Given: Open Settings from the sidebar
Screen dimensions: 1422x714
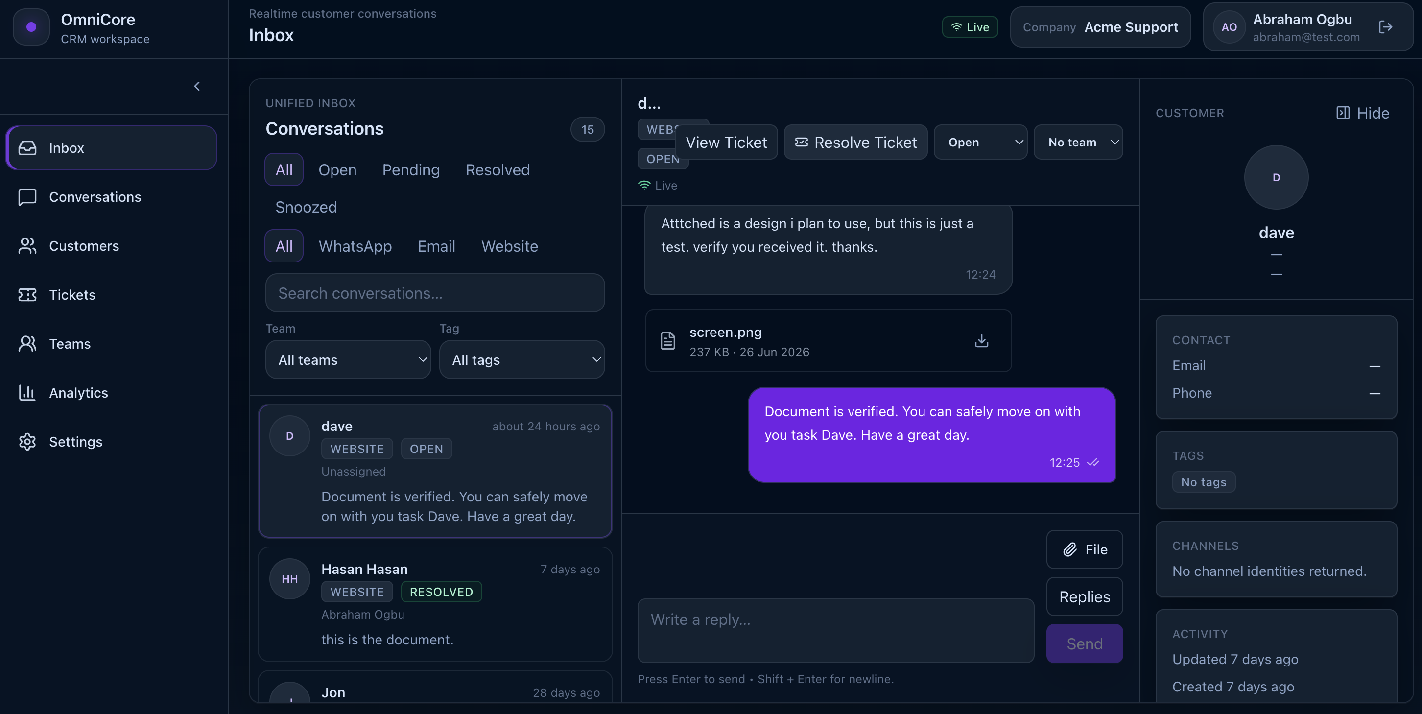Looking at the screenshot, I should pos(112,442).
